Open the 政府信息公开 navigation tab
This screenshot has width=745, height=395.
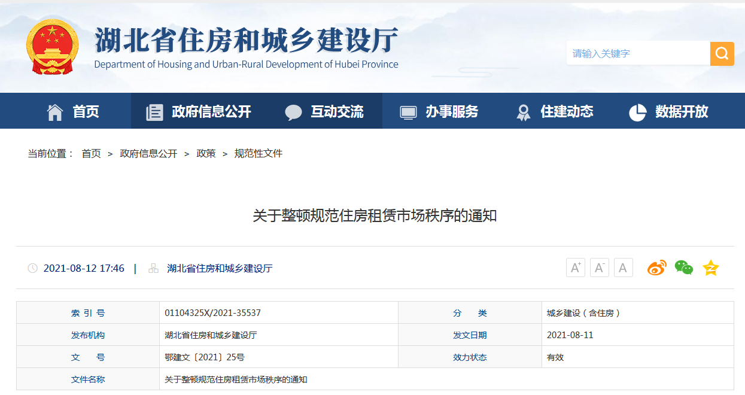(x=211, y=111)
